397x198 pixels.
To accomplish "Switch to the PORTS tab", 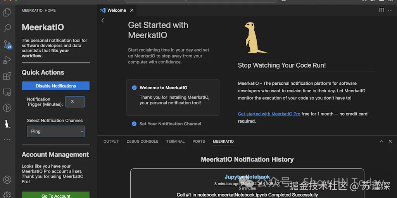I will [x=198, y=142].
